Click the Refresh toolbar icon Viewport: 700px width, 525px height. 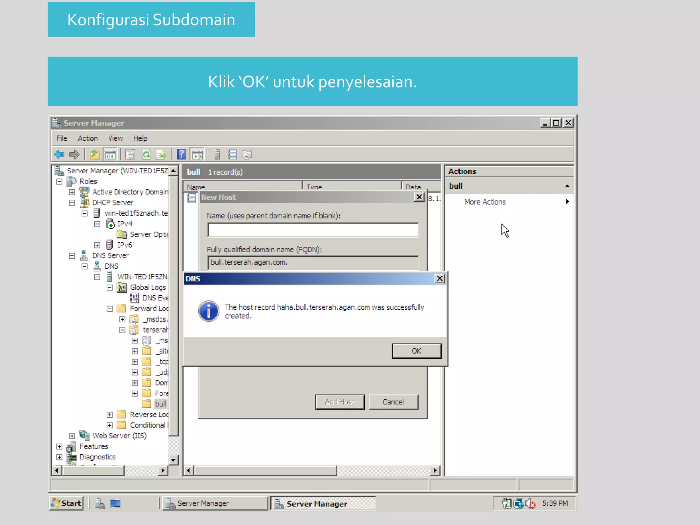(146, 154)
